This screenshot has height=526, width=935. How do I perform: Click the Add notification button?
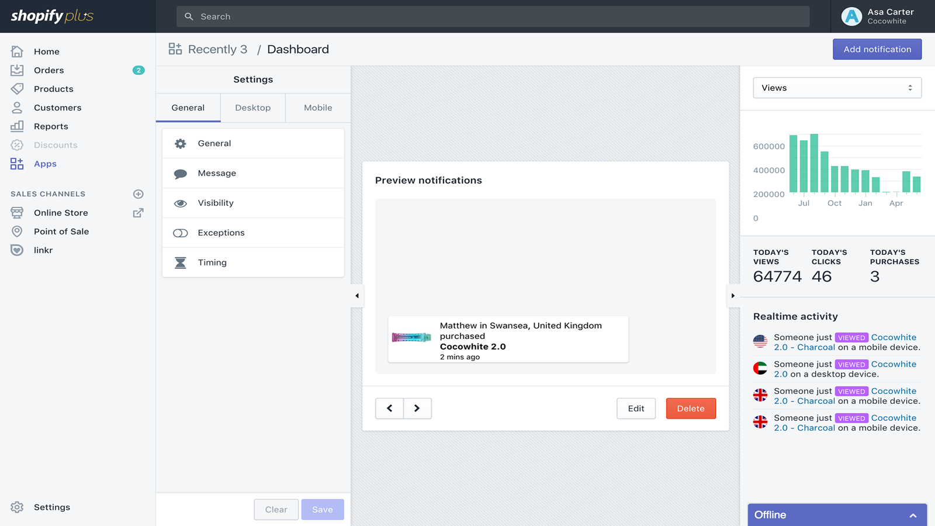pyautogui.click(x=877, y=49)
